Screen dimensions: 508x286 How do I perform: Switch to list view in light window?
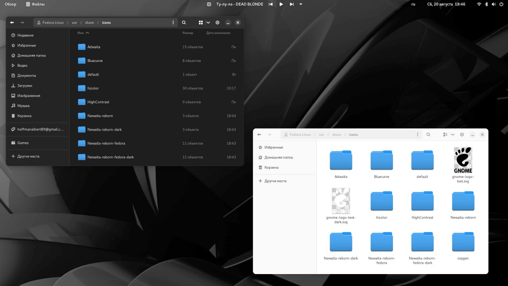445,135
